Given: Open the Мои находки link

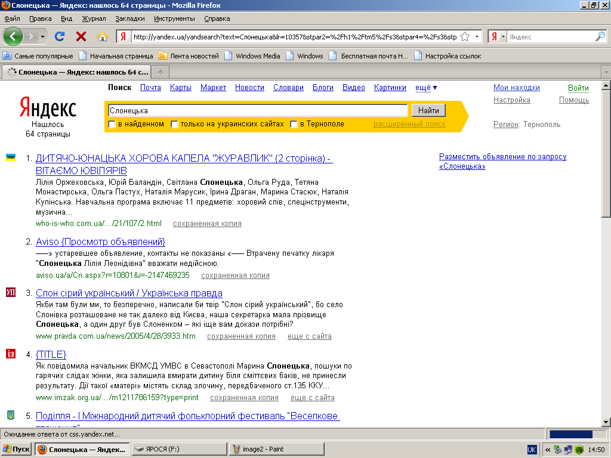Looking at the screenshot, I should click(x=516, y=88).
